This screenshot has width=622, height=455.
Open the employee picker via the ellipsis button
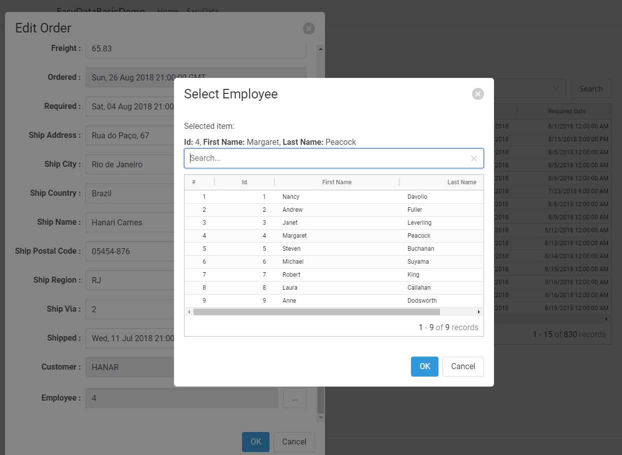click(294, 398)
